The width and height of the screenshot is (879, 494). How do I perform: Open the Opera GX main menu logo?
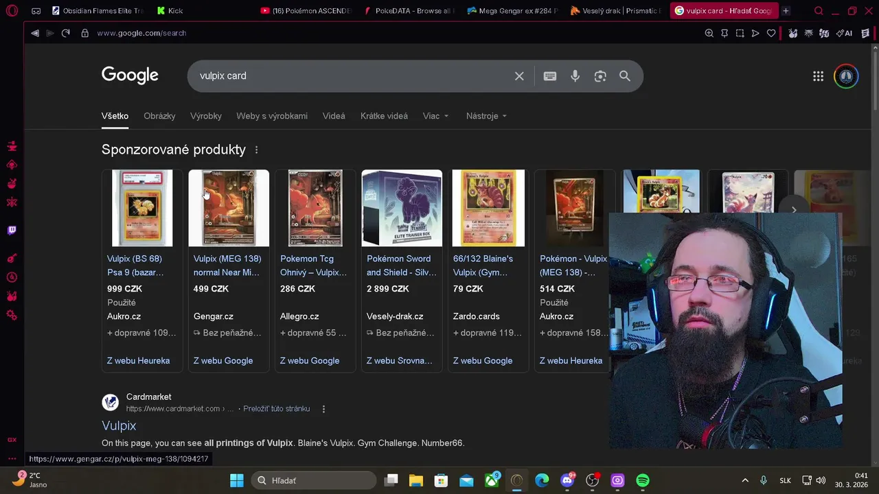coord(12,10)
